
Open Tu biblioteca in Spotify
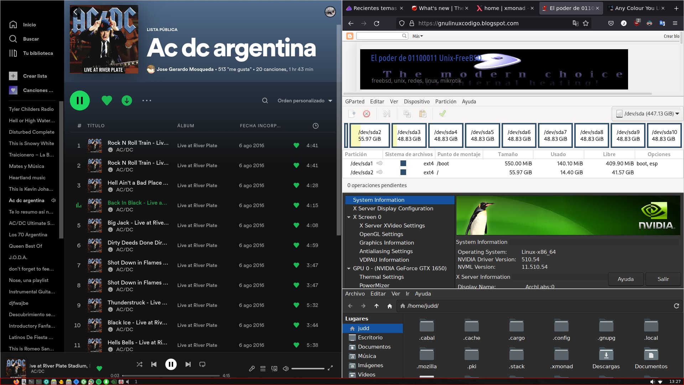31,53
